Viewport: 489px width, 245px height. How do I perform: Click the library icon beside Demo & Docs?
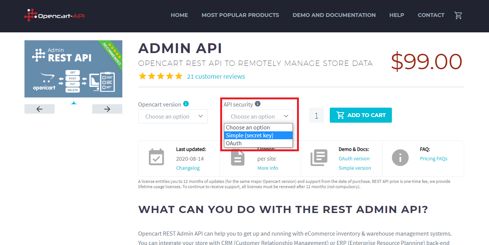click(x=319, y=158)
